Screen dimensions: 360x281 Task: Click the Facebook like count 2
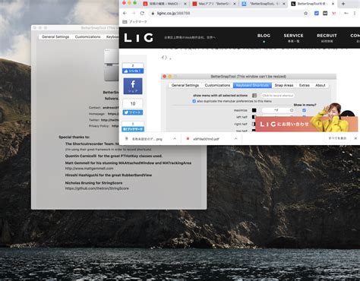(x=133, y=65)
